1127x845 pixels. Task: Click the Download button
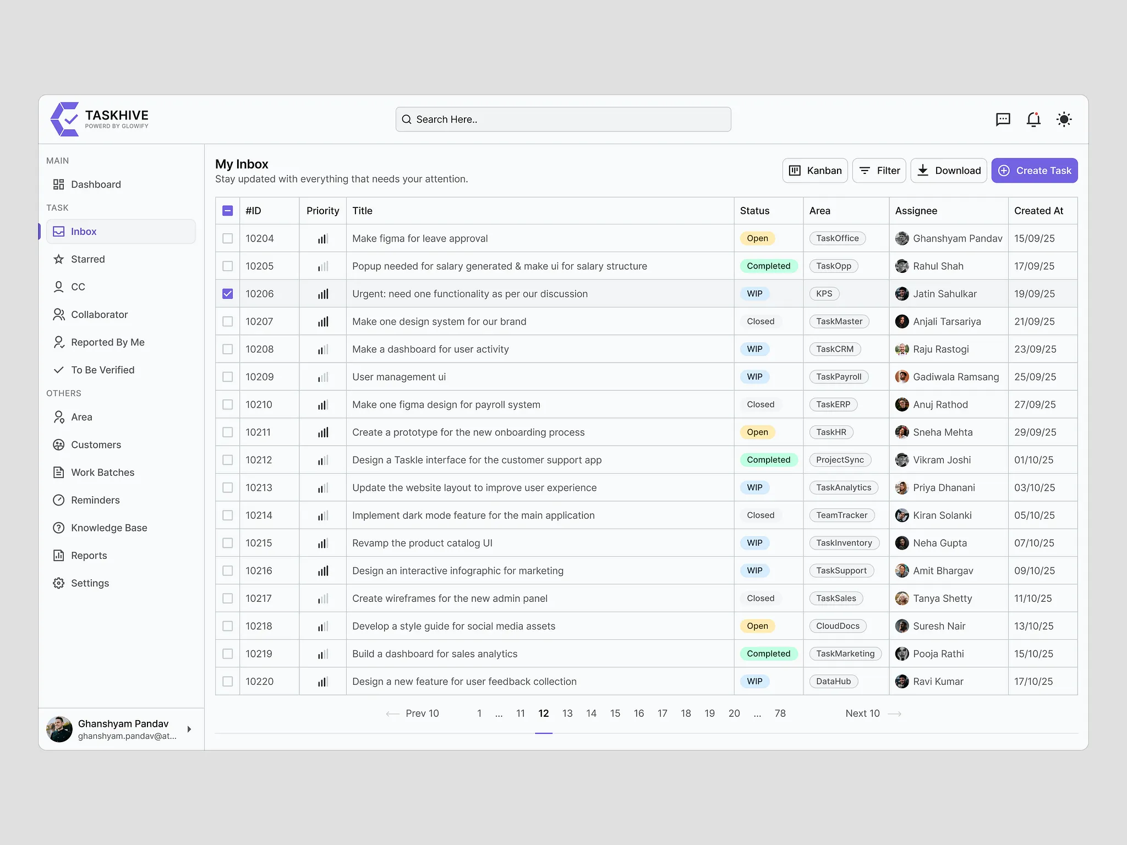click(x=948, y=171)
